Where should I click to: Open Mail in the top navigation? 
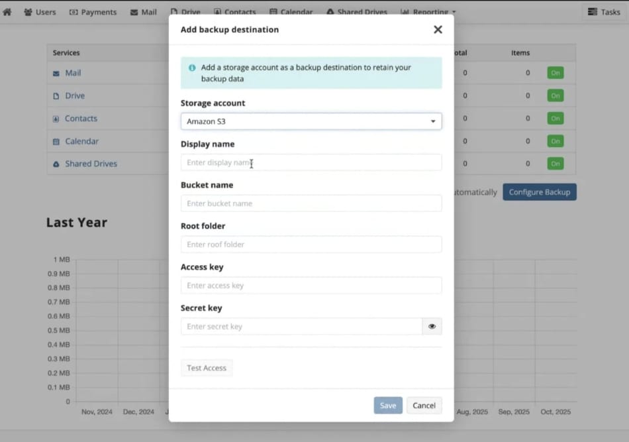point(143,12)
